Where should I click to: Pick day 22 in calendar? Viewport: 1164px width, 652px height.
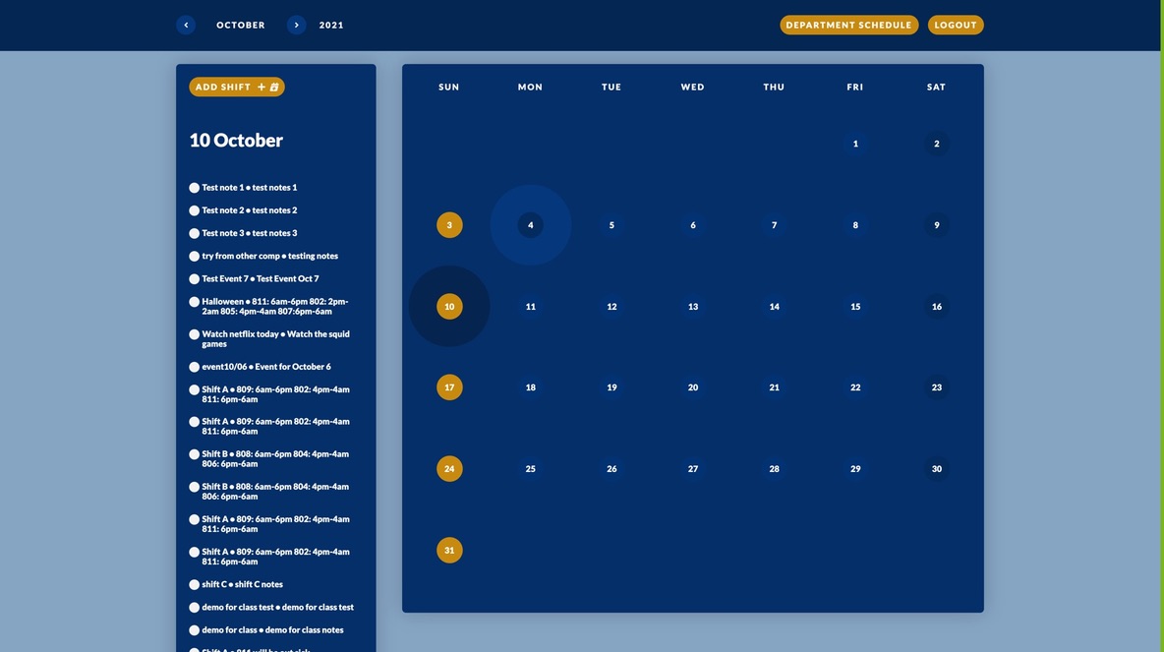tap(855, 387)
